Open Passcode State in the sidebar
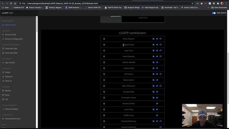229x129 pixels. 10,53
